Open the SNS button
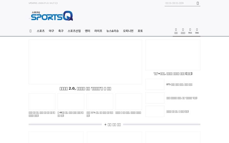Screen dimensions: 229x143 coord(197,31)
